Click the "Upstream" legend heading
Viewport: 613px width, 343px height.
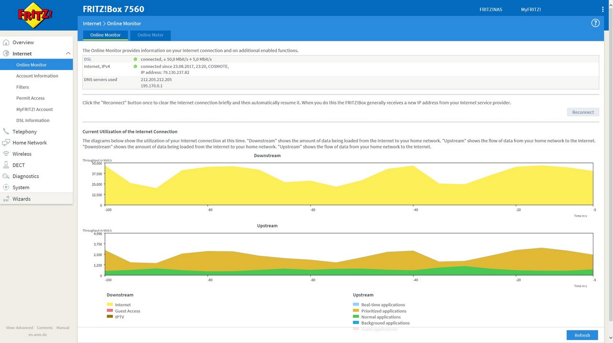[363, 295]
